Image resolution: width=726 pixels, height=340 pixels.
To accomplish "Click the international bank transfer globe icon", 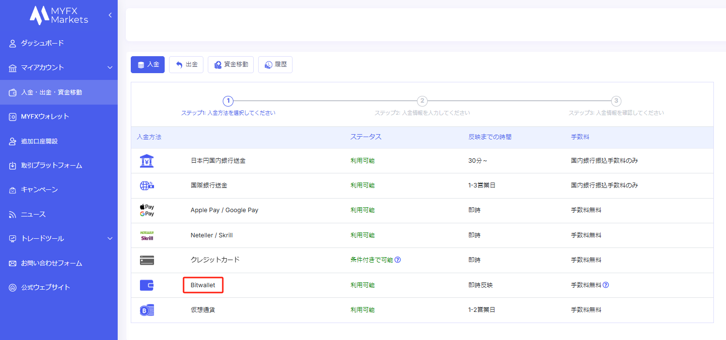I will [x=147, y=185].
